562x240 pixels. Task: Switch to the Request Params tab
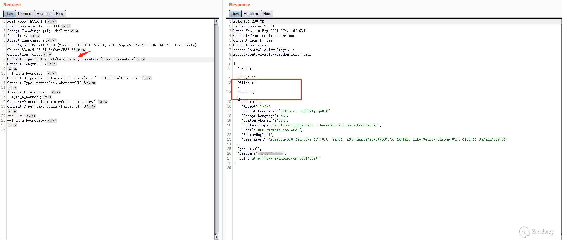click(24, 14)
